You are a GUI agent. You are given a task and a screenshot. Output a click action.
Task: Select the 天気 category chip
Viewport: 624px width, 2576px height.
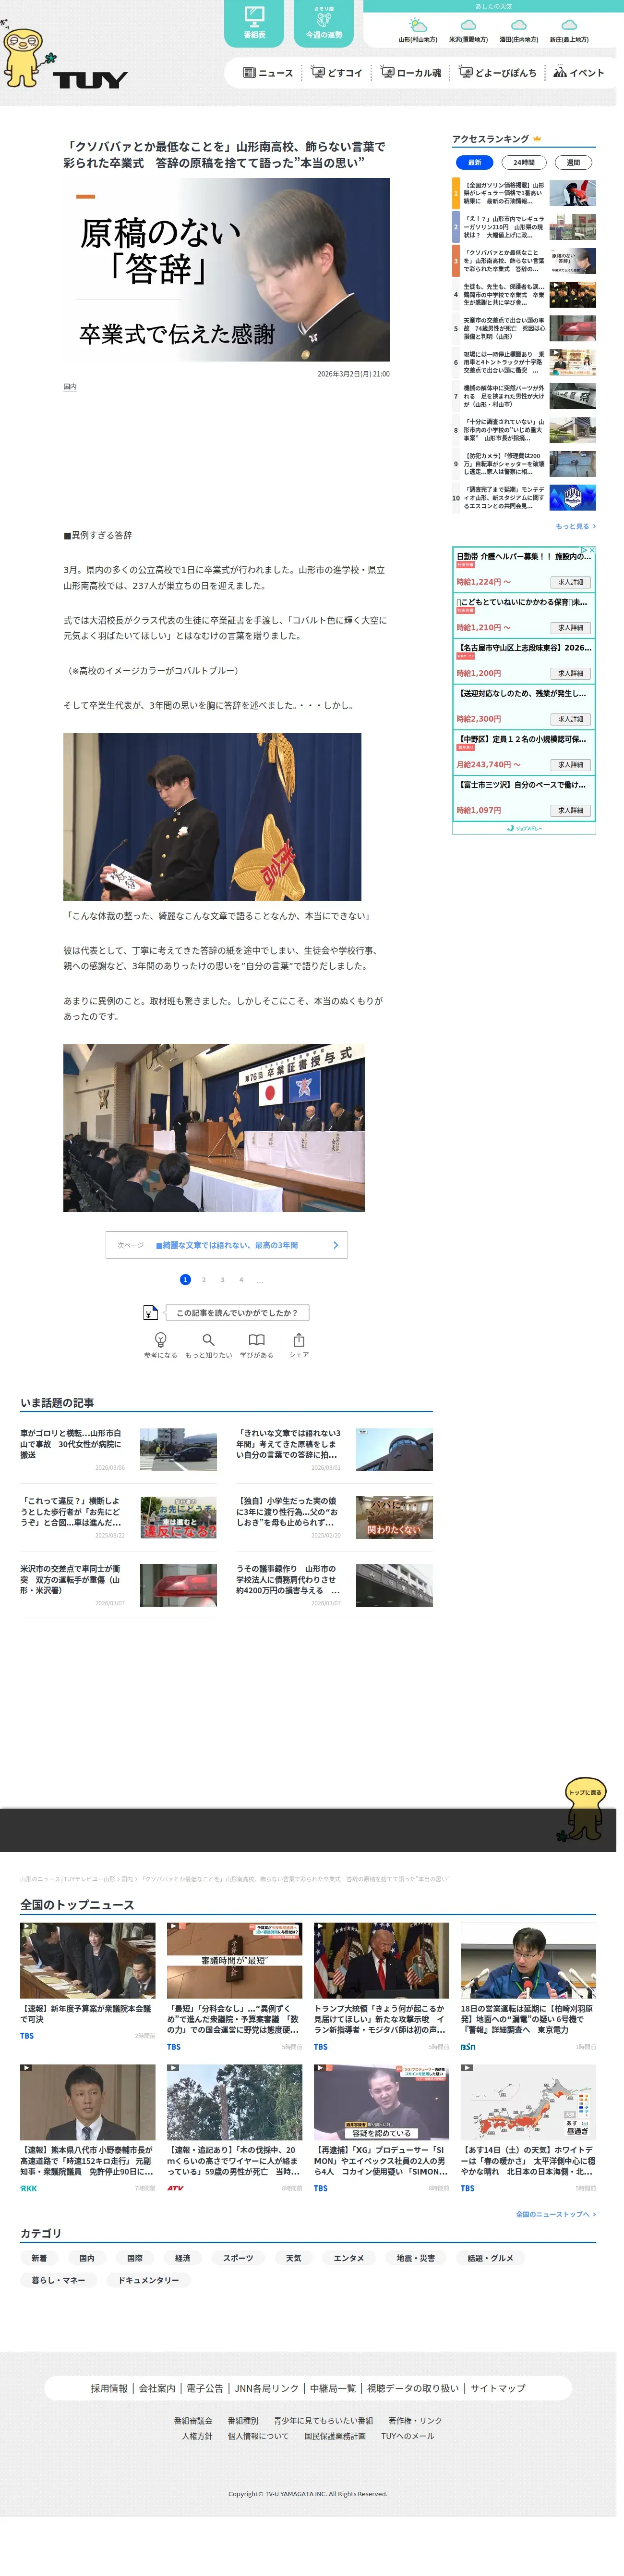[x=294, y=2258]
